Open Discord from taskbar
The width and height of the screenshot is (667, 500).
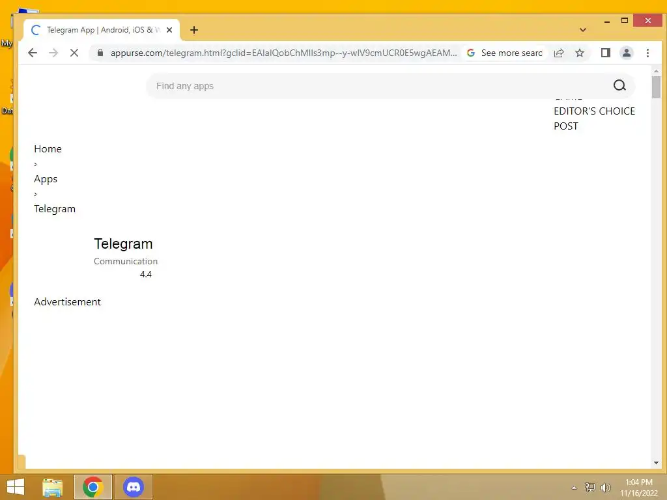coord(133,487)
